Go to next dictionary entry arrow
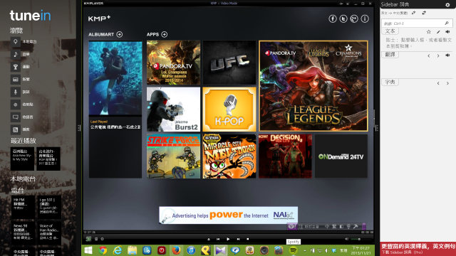The image size is (456, 256). 448,83
